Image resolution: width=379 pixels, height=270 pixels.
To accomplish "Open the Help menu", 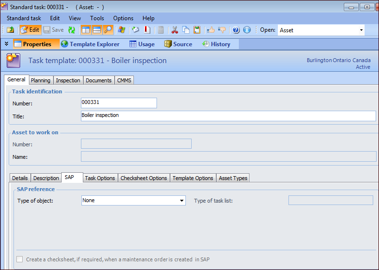I will (148, 18).
